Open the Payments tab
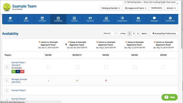183x103 pixels. [x=90, y=19]
